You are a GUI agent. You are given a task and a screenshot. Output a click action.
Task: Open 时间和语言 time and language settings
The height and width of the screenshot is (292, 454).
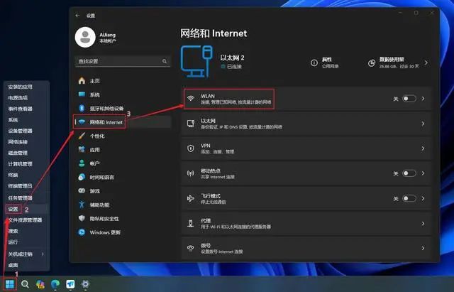click(x=102, y=177)
